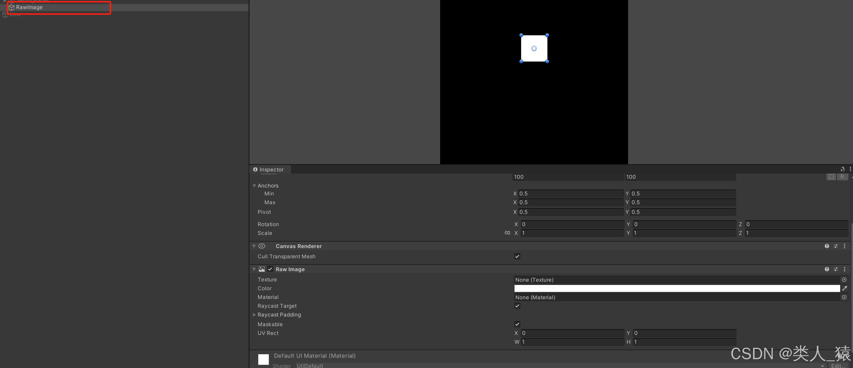Expand the Raycast Padding foldout
This screenshot has width=853, height=368.
(x=254, y=315)
